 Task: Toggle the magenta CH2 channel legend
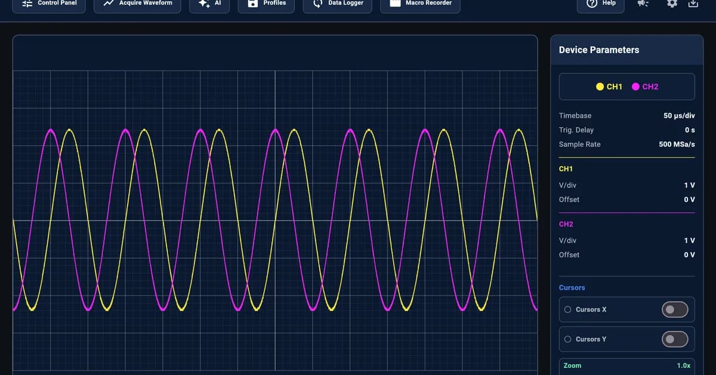[645, 87]
